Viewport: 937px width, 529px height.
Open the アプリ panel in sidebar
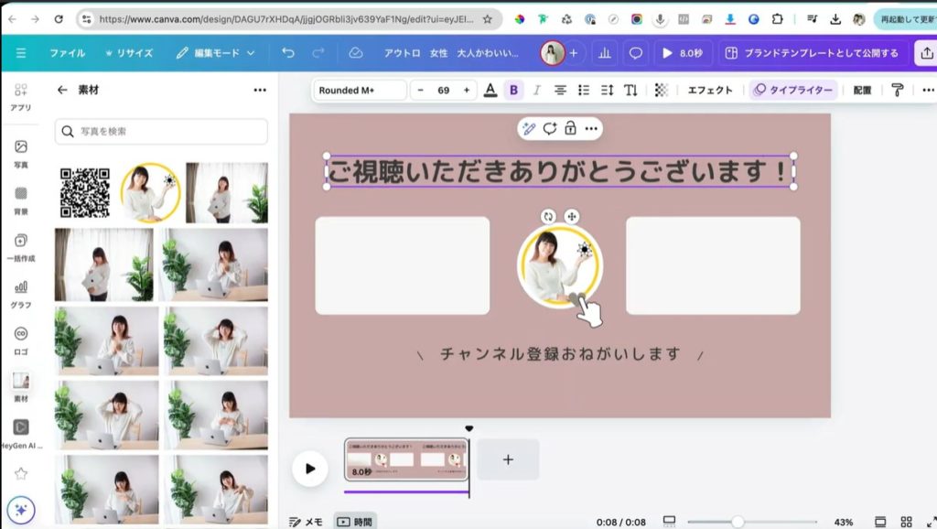pyautogui.click(x=21, y=96)
